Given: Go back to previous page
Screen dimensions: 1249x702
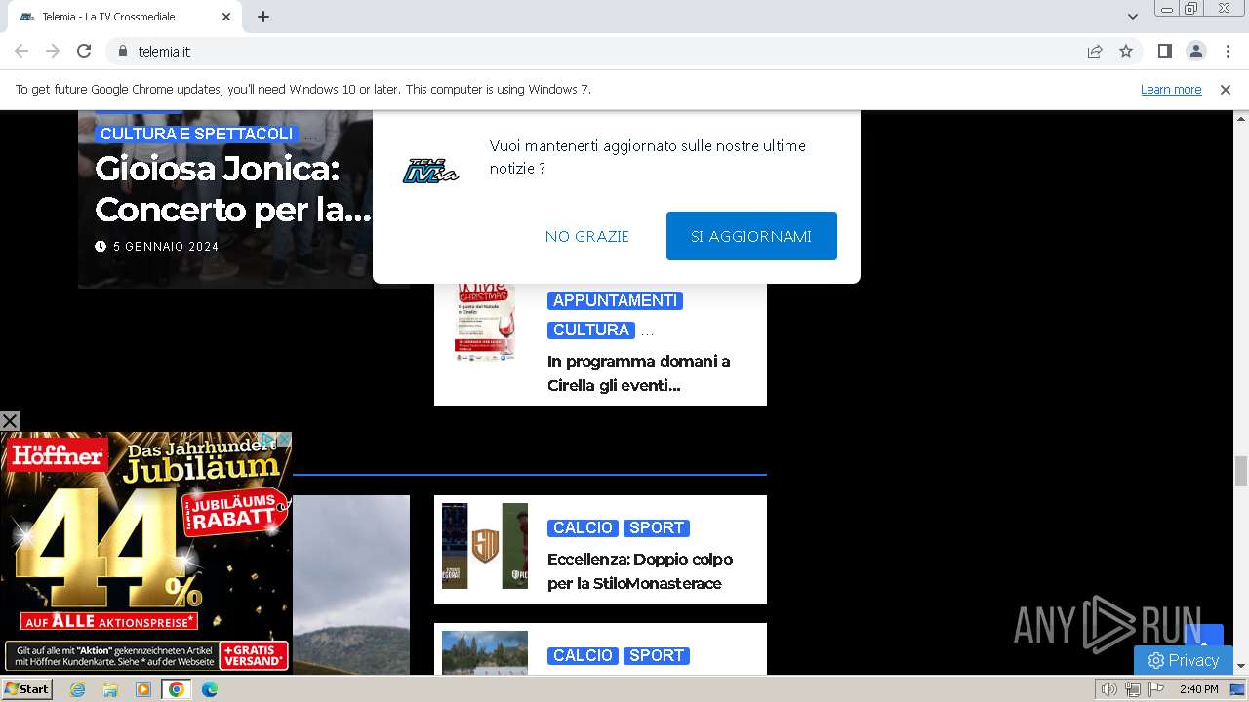Looking at the screenshot, I should pos(21,51).
